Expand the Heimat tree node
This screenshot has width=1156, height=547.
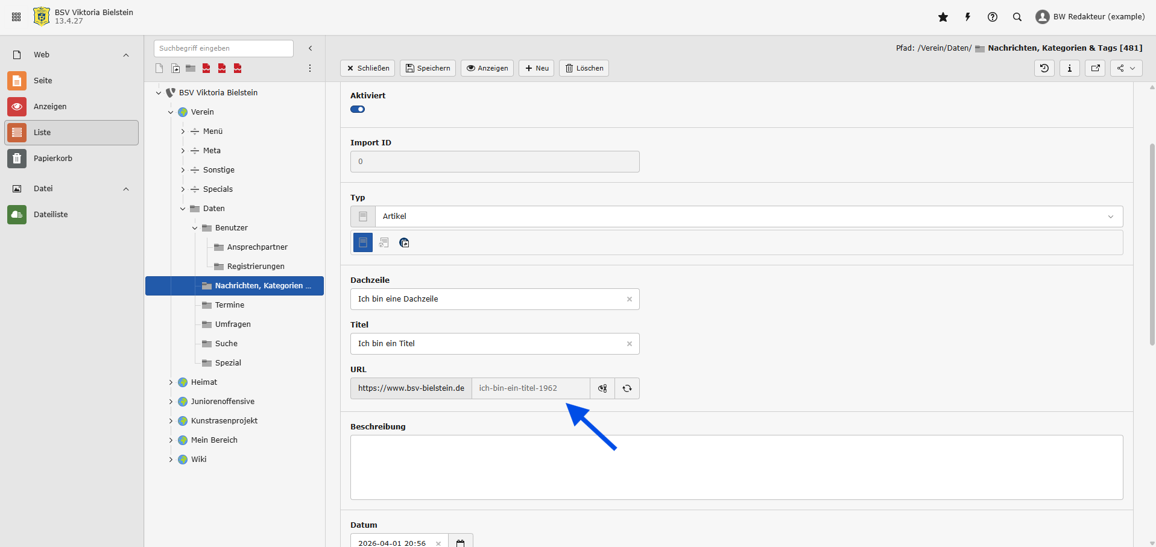171,382
